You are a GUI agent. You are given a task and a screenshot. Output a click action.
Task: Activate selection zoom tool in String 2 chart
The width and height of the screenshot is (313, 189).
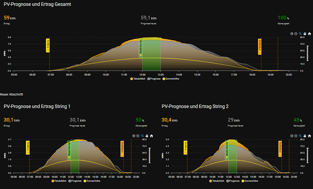(300, 136)
